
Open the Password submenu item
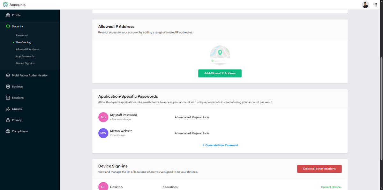(x=22, y=35)
